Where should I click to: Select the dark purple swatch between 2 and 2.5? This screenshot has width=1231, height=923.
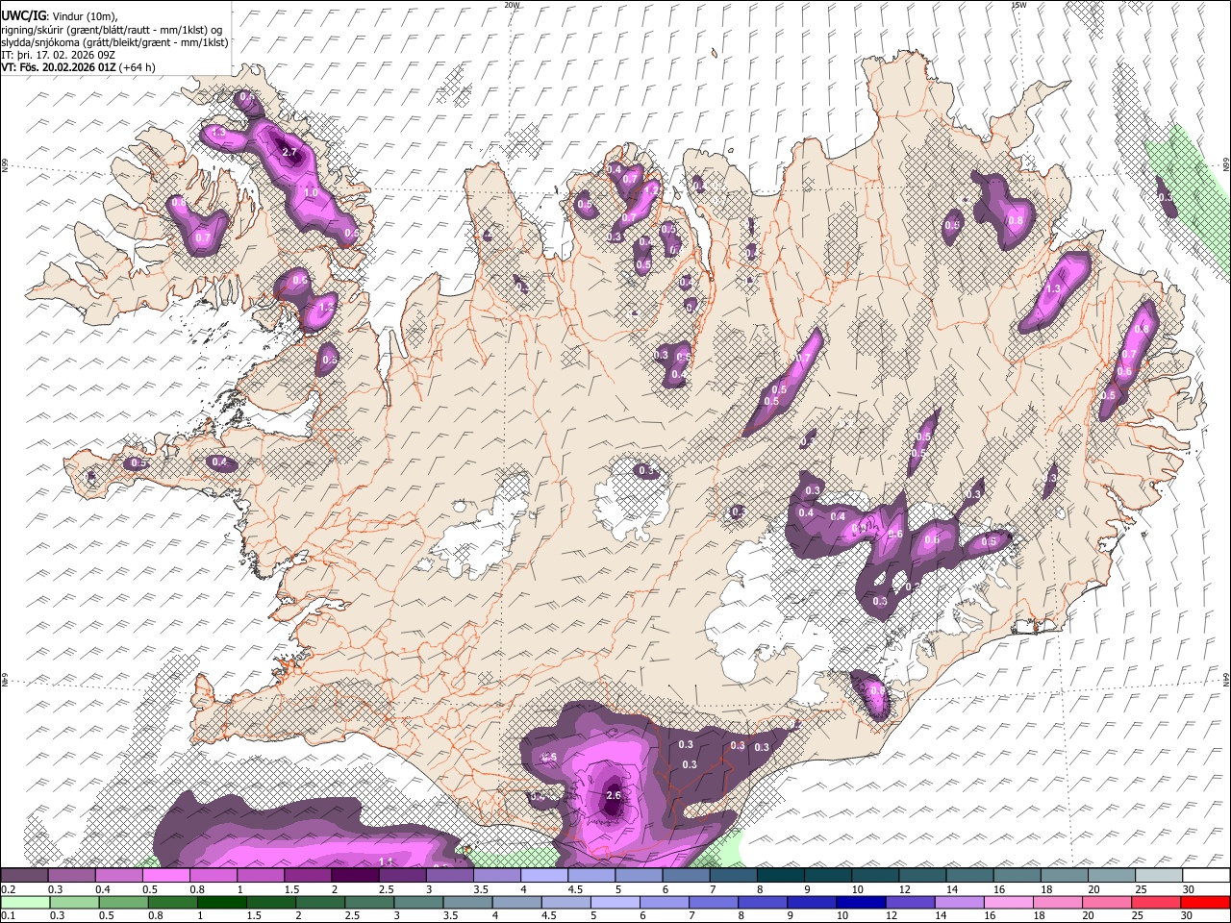(355, 876)
